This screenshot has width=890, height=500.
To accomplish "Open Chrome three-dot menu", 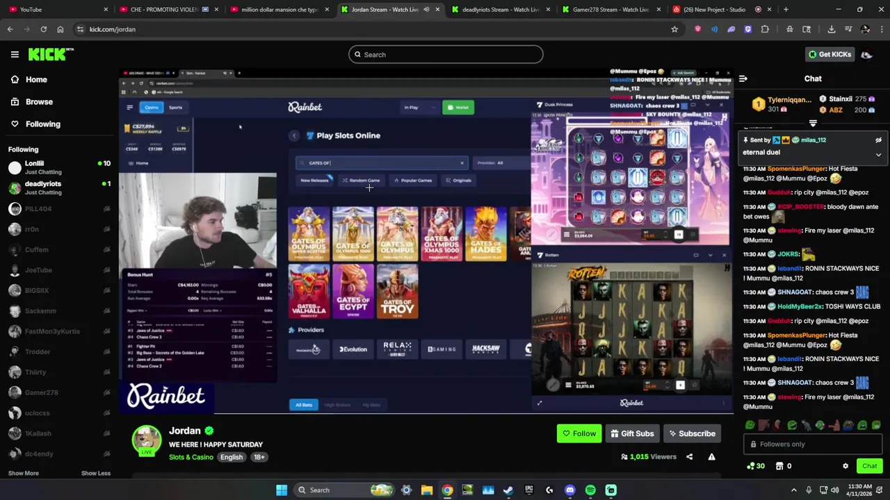I will [880, 29].
